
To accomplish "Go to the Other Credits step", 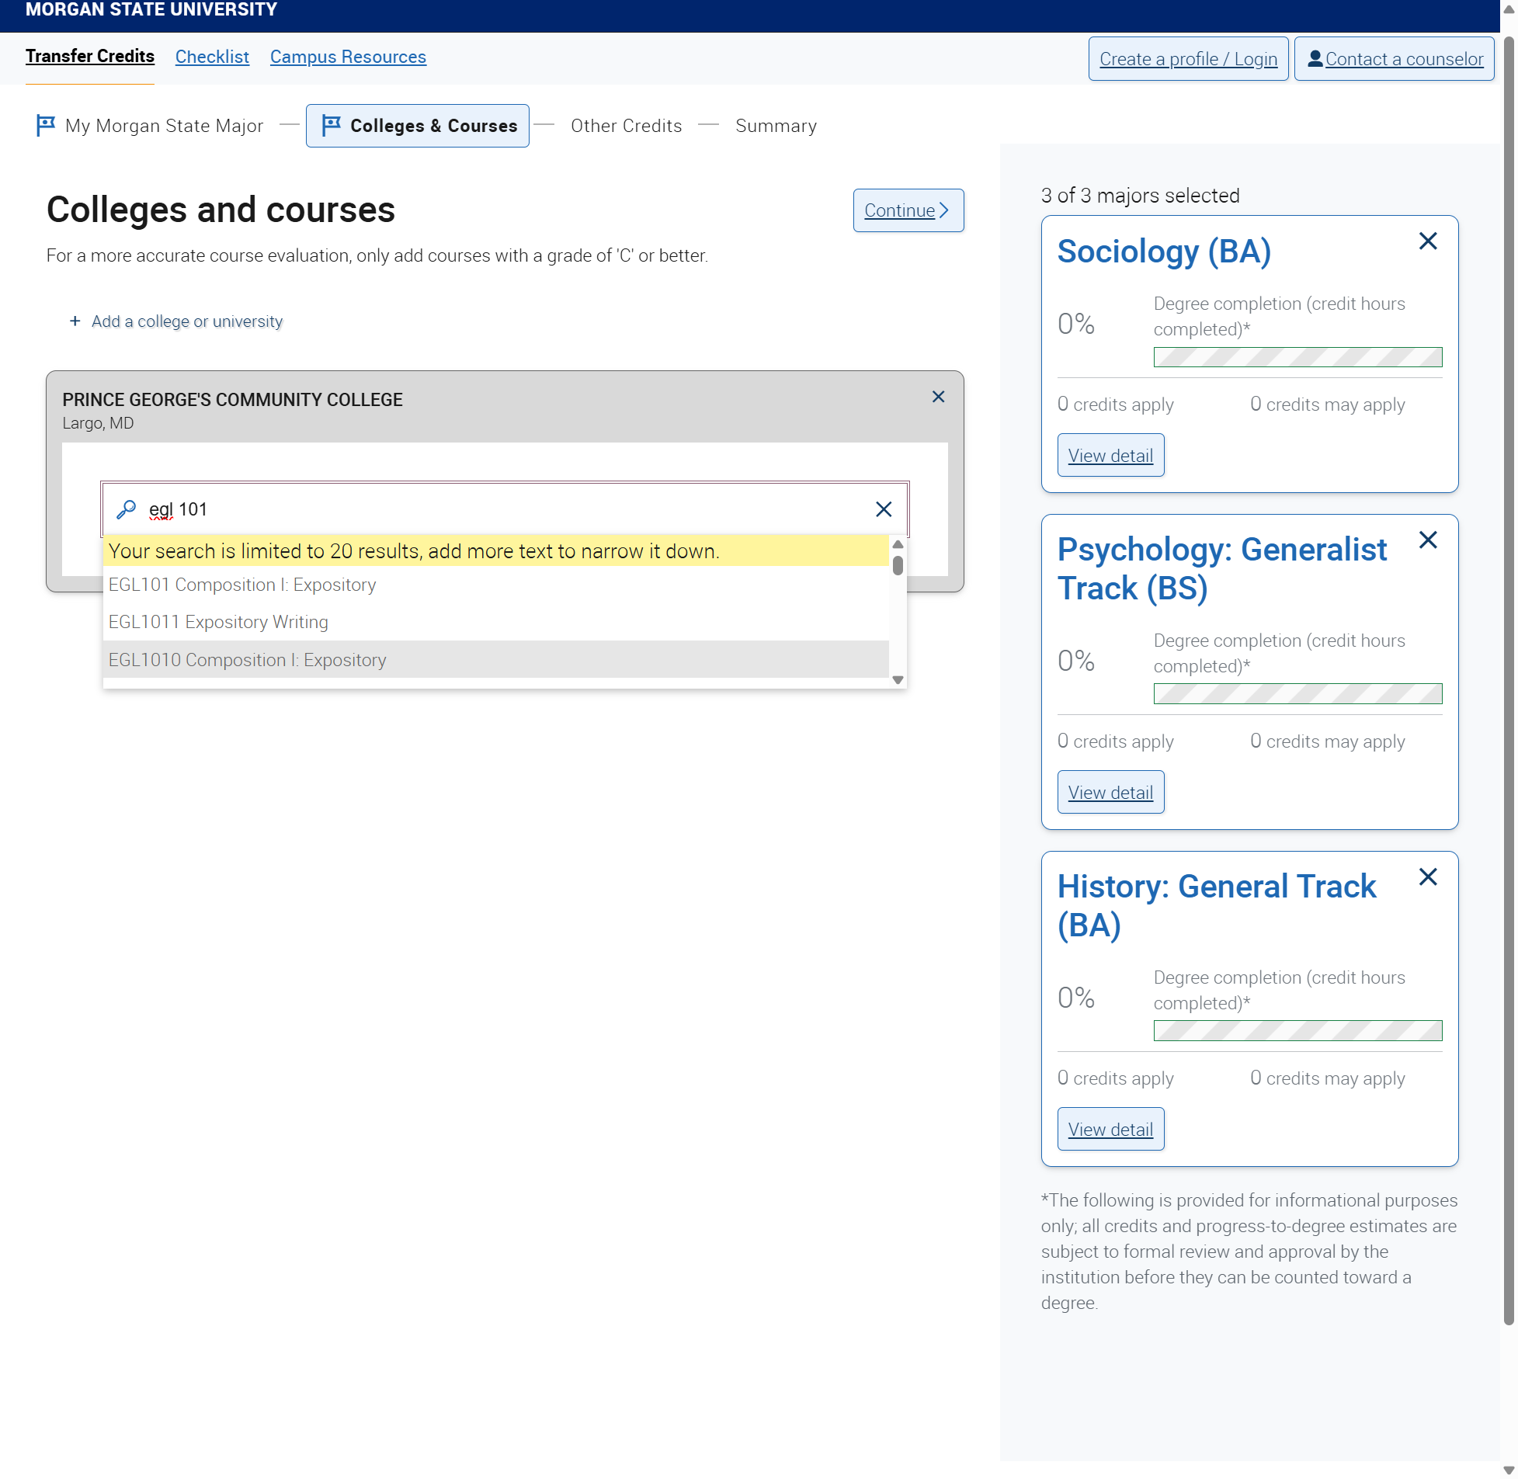I will (626, 126).
